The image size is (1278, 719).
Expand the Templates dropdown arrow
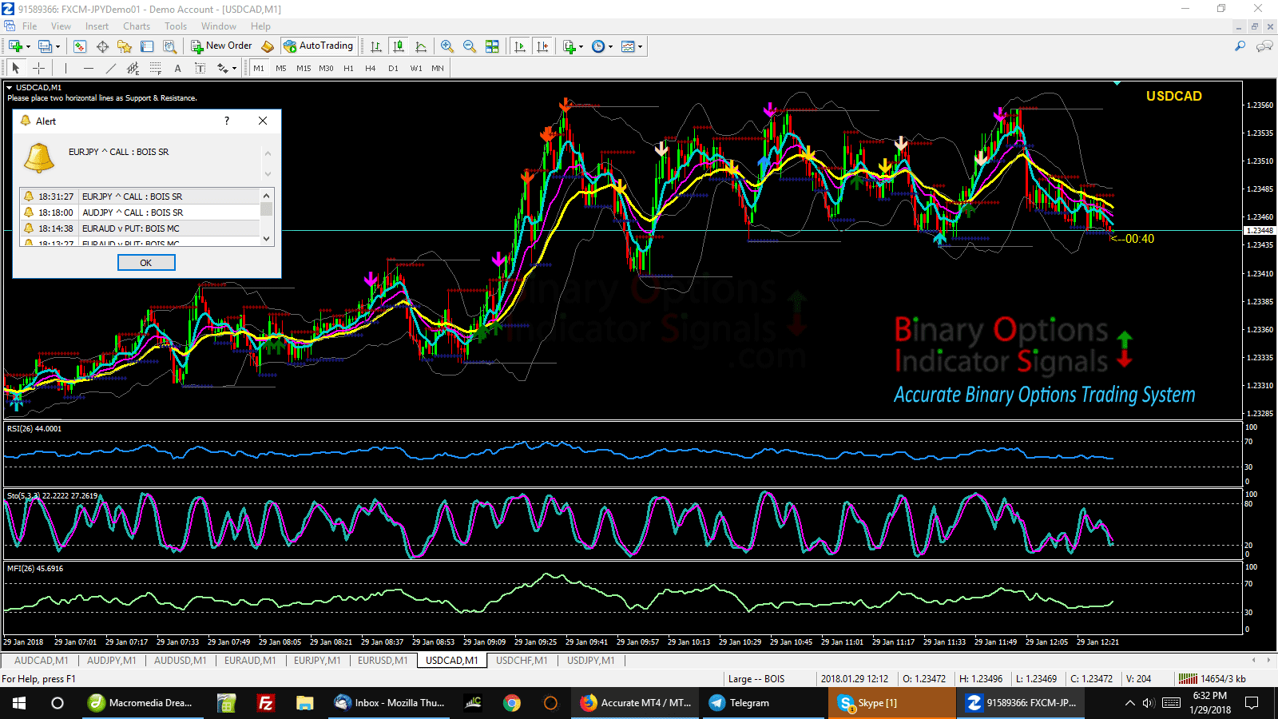(640, 46)
